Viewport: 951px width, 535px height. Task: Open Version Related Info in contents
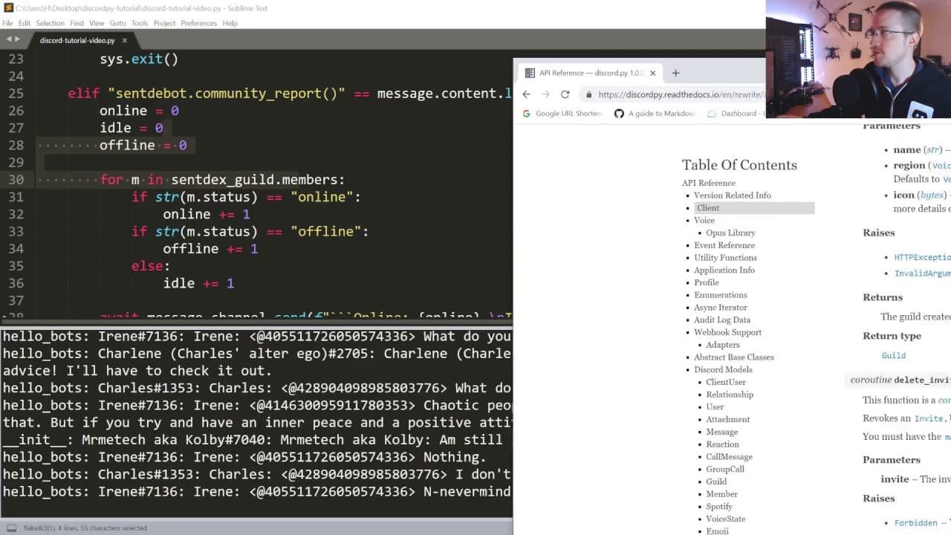coord(733,195)
